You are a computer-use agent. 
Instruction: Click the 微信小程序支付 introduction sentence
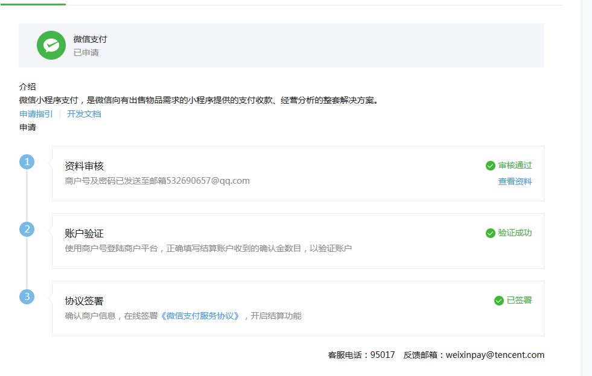point(199,100)
